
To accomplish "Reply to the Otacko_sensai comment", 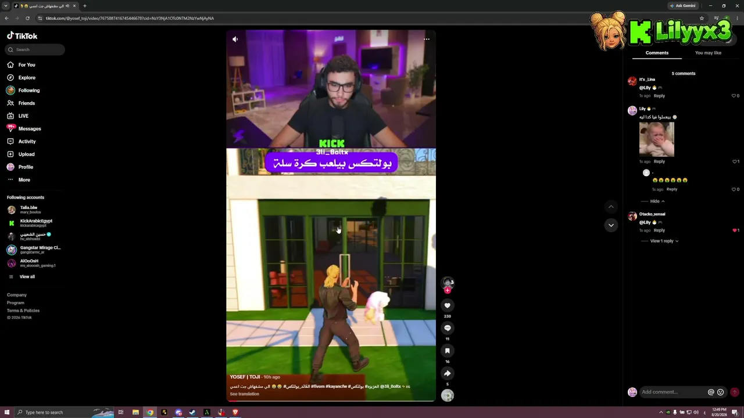I will pos(659,230).
